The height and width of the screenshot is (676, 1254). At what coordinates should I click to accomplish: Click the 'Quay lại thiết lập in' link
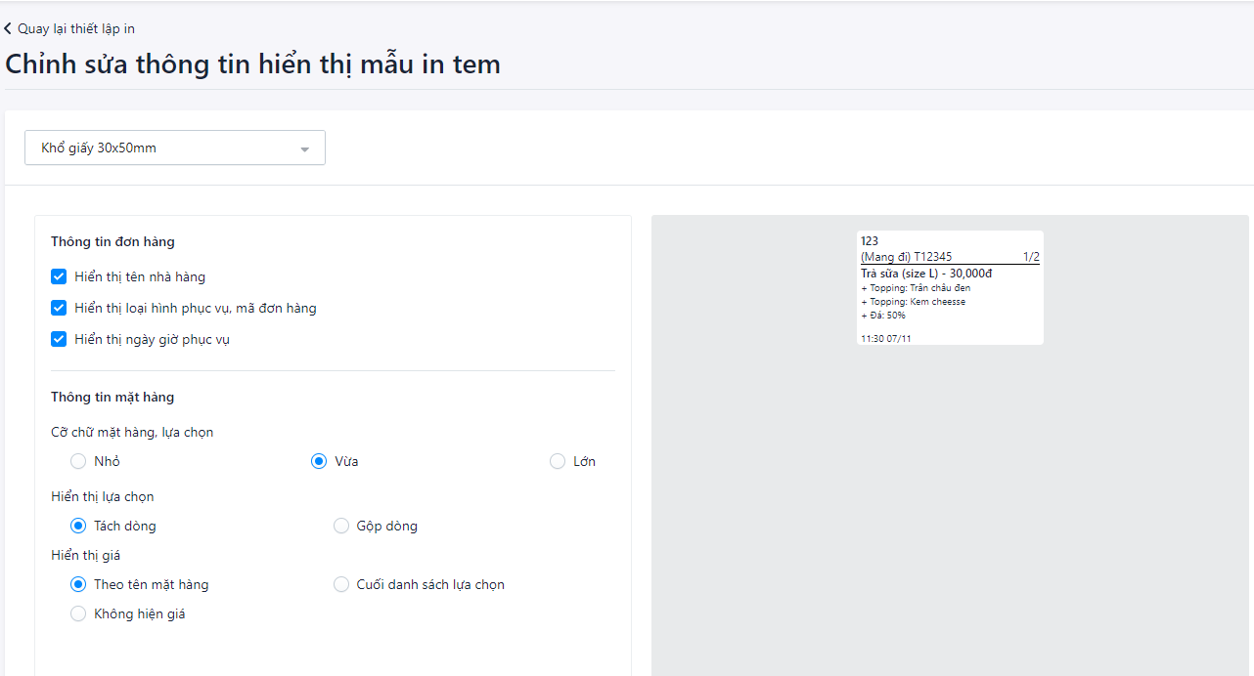click(x=76, y=29)
